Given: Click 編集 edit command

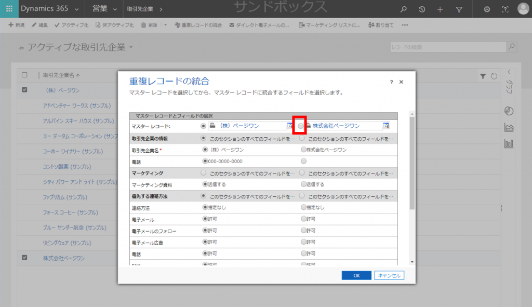Looking at the screenshot, I should [x=39, y=25].
